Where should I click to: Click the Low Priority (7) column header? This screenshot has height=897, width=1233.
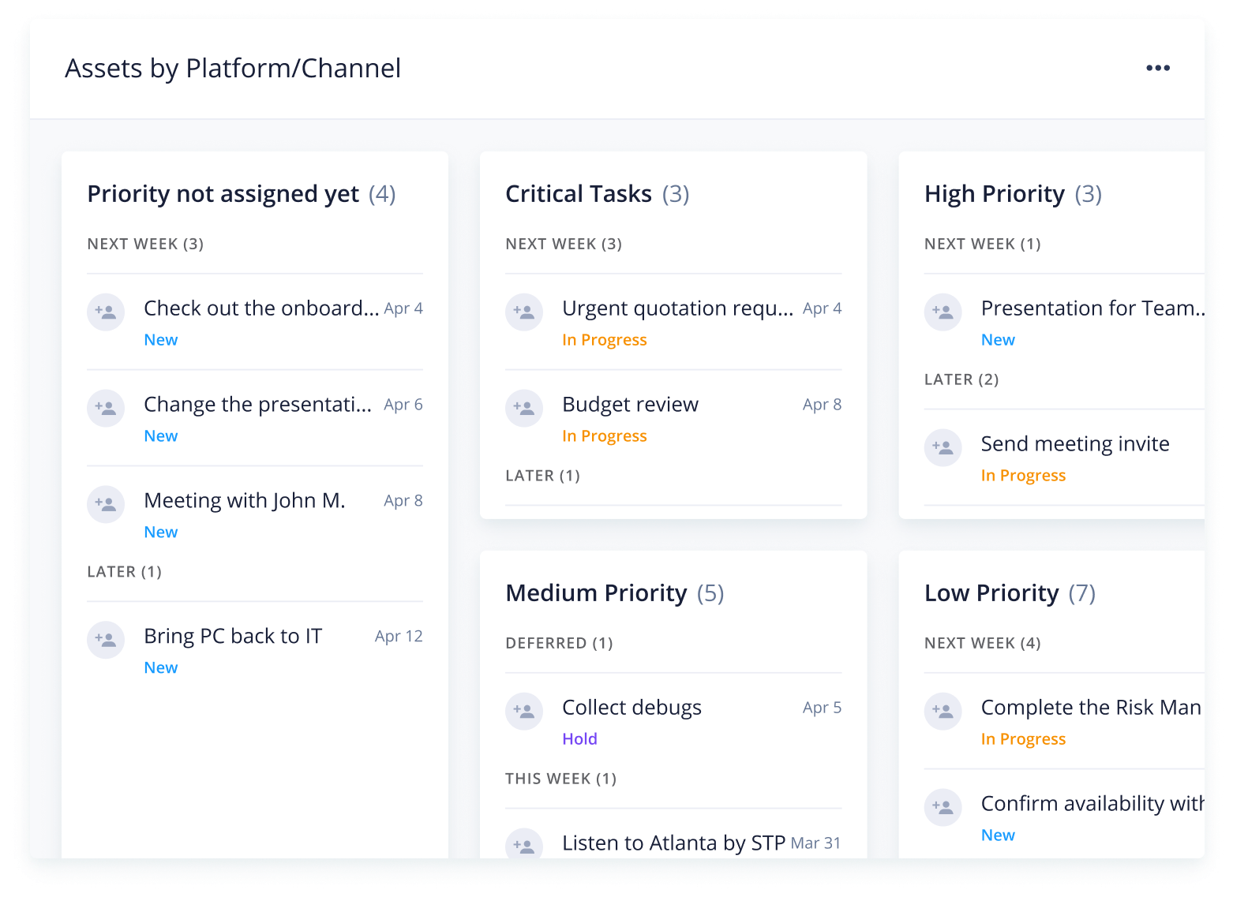(1010, 593)
